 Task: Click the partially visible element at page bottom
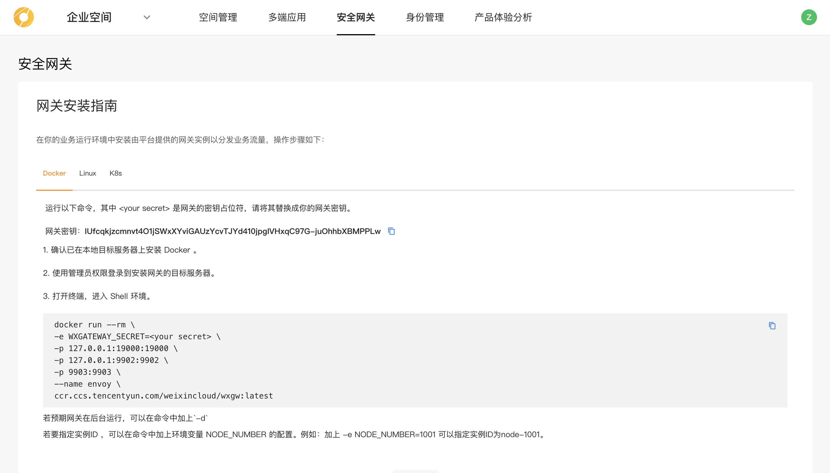pos(415,471)
